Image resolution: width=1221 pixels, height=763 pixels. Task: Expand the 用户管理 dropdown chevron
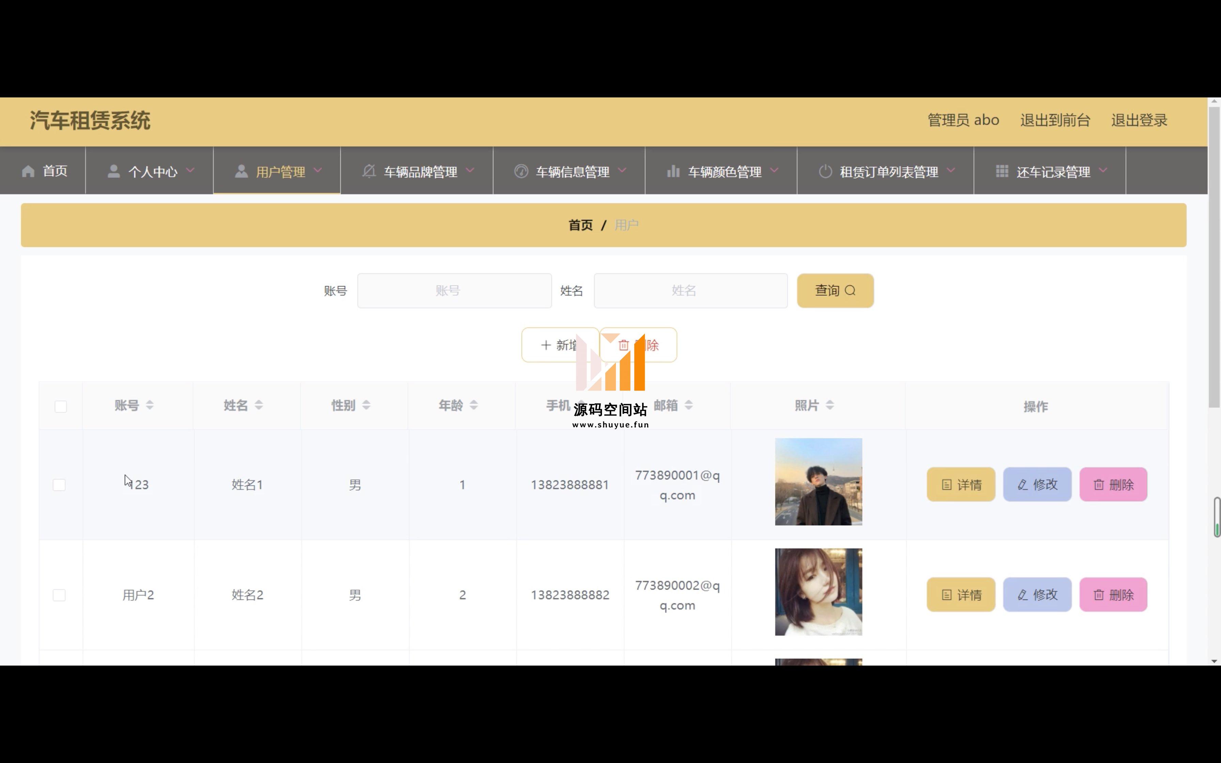coord(318,171)
